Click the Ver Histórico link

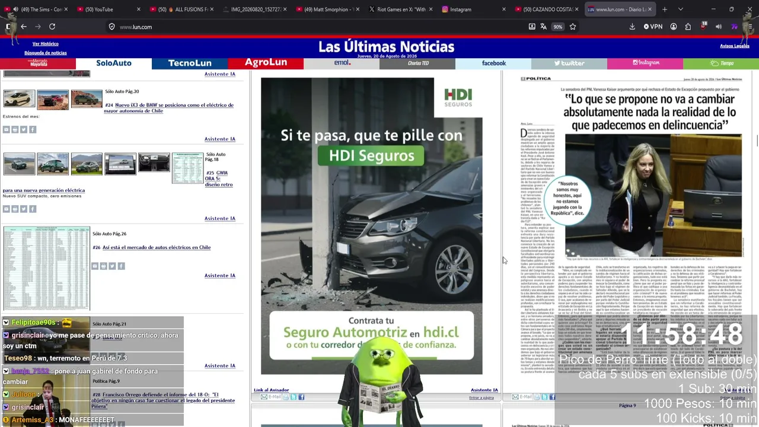(46, 44)
